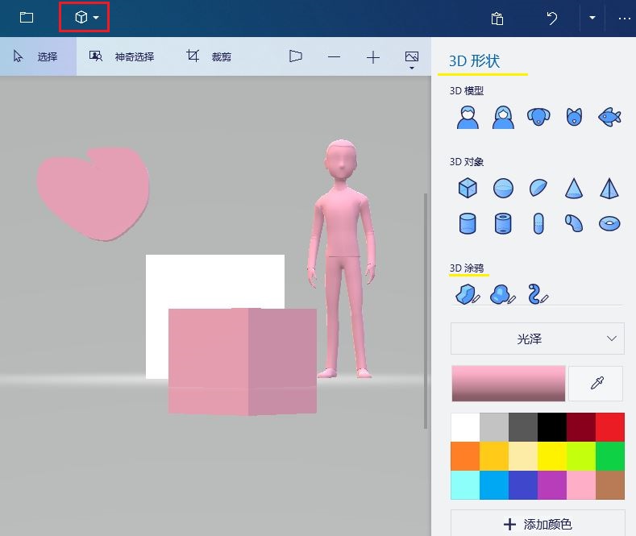Activate the 选择 select tool

(38, 56)
